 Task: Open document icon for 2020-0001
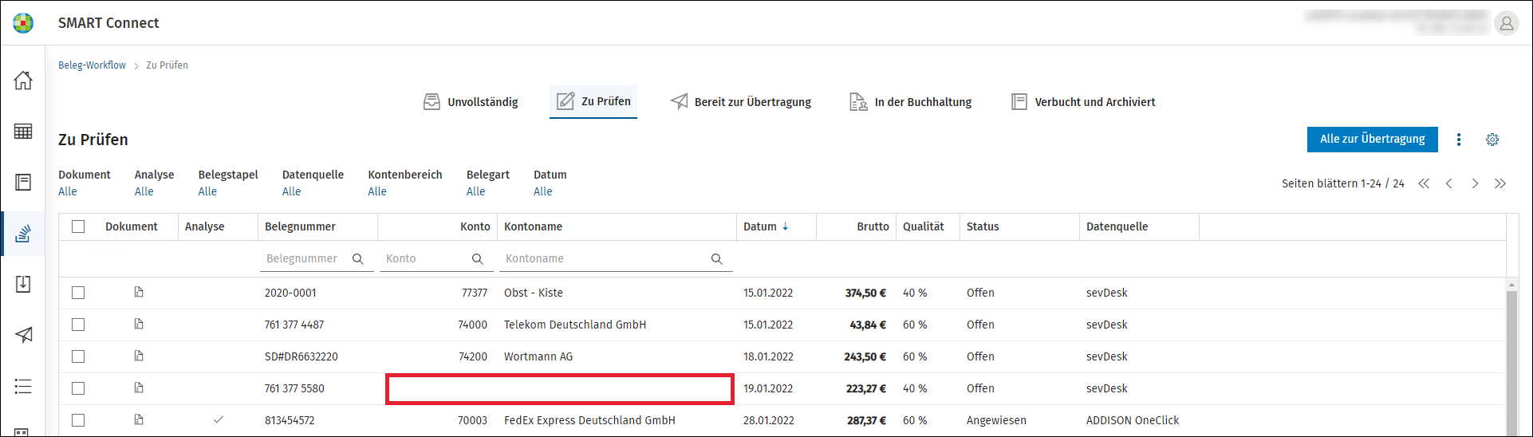tap(139, 293)
